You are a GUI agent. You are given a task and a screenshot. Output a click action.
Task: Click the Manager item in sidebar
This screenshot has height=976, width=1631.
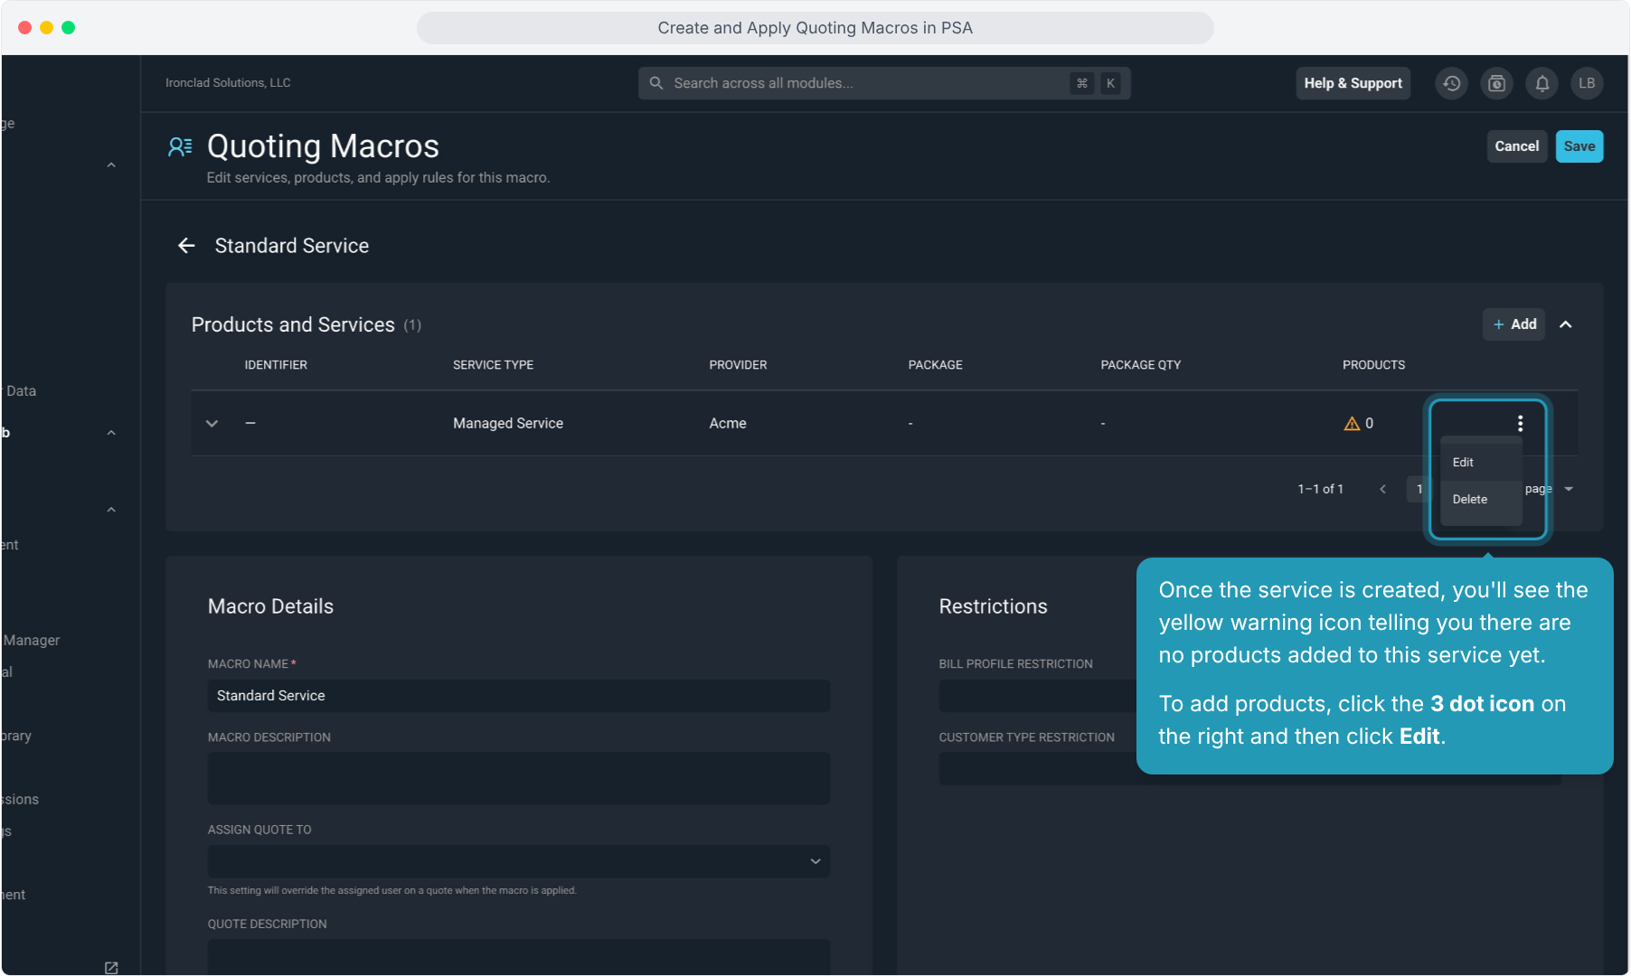pos(32,640)
